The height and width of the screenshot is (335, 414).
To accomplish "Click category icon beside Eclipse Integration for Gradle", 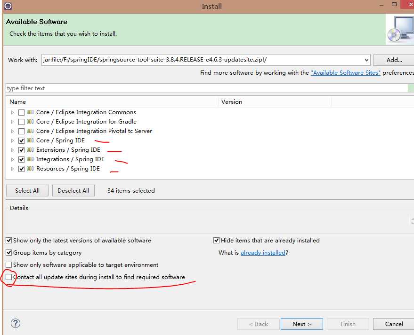I will (30, 122).
